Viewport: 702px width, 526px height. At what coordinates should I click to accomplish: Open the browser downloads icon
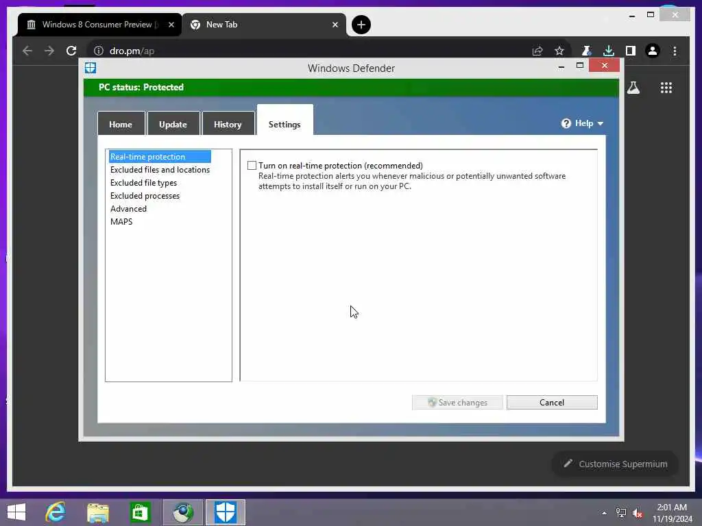(x=609, y=51)
